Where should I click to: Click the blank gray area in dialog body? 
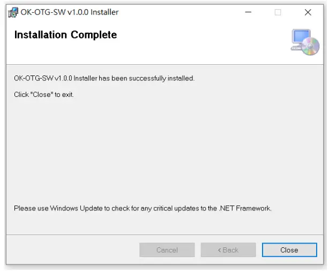[x=161, y=150]
